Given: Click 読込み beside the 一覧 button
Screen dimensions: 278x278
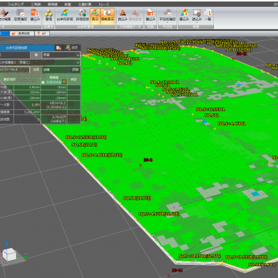Looking at the screenshot, I should pos(197,15).
